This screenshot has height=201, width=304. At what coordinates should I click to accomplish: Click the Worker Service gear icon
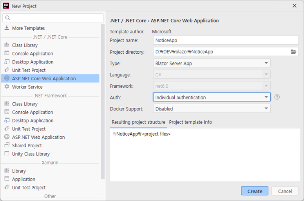point(7,87)
